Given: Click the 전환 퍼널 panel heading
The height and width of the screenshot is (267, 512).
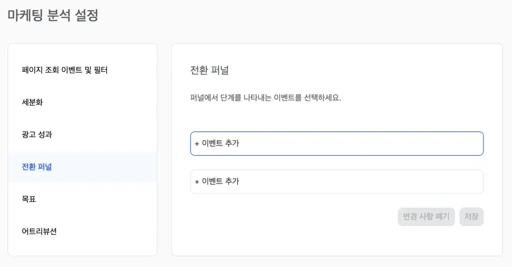Looking at the screenshot, I should pos(209,70).
